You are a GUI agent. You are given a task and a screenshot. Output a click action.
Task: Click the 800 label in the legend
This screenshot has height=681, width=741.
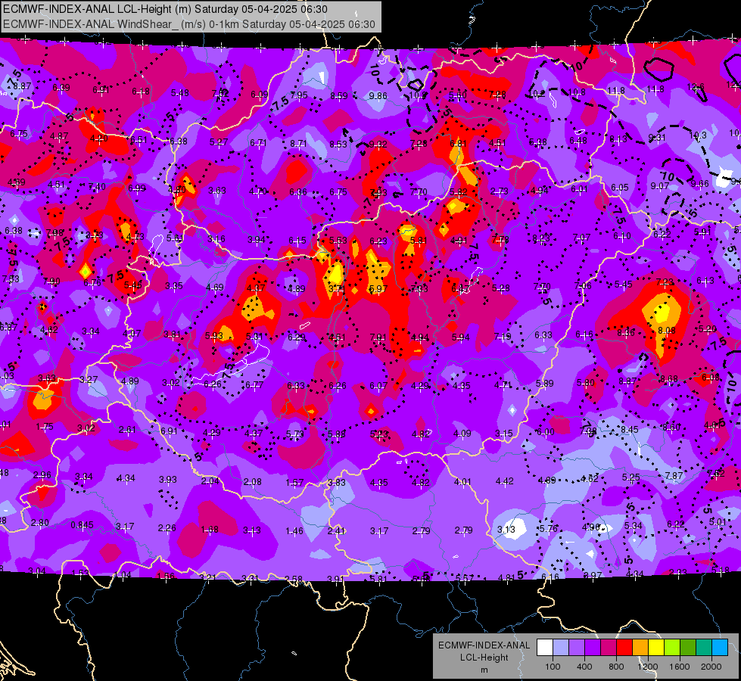point(616,667)
